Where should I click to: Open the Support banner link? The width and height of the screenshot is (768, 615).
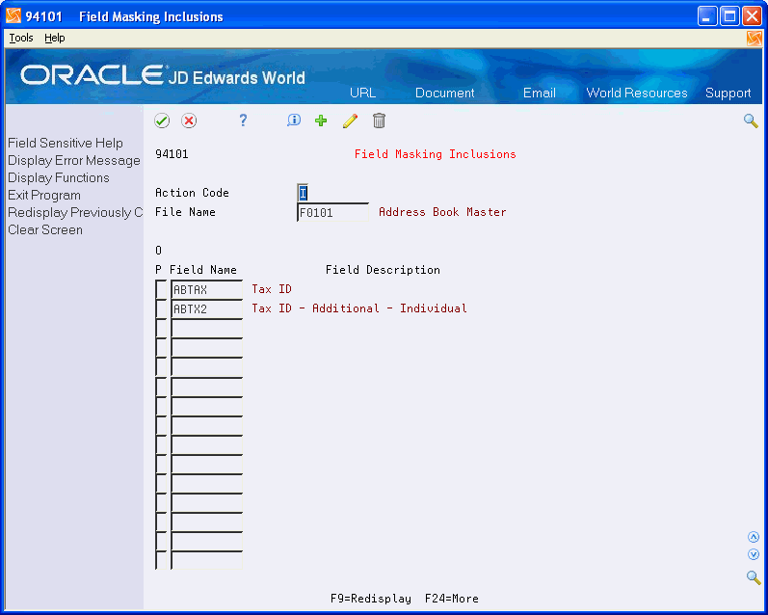(728, 93)
